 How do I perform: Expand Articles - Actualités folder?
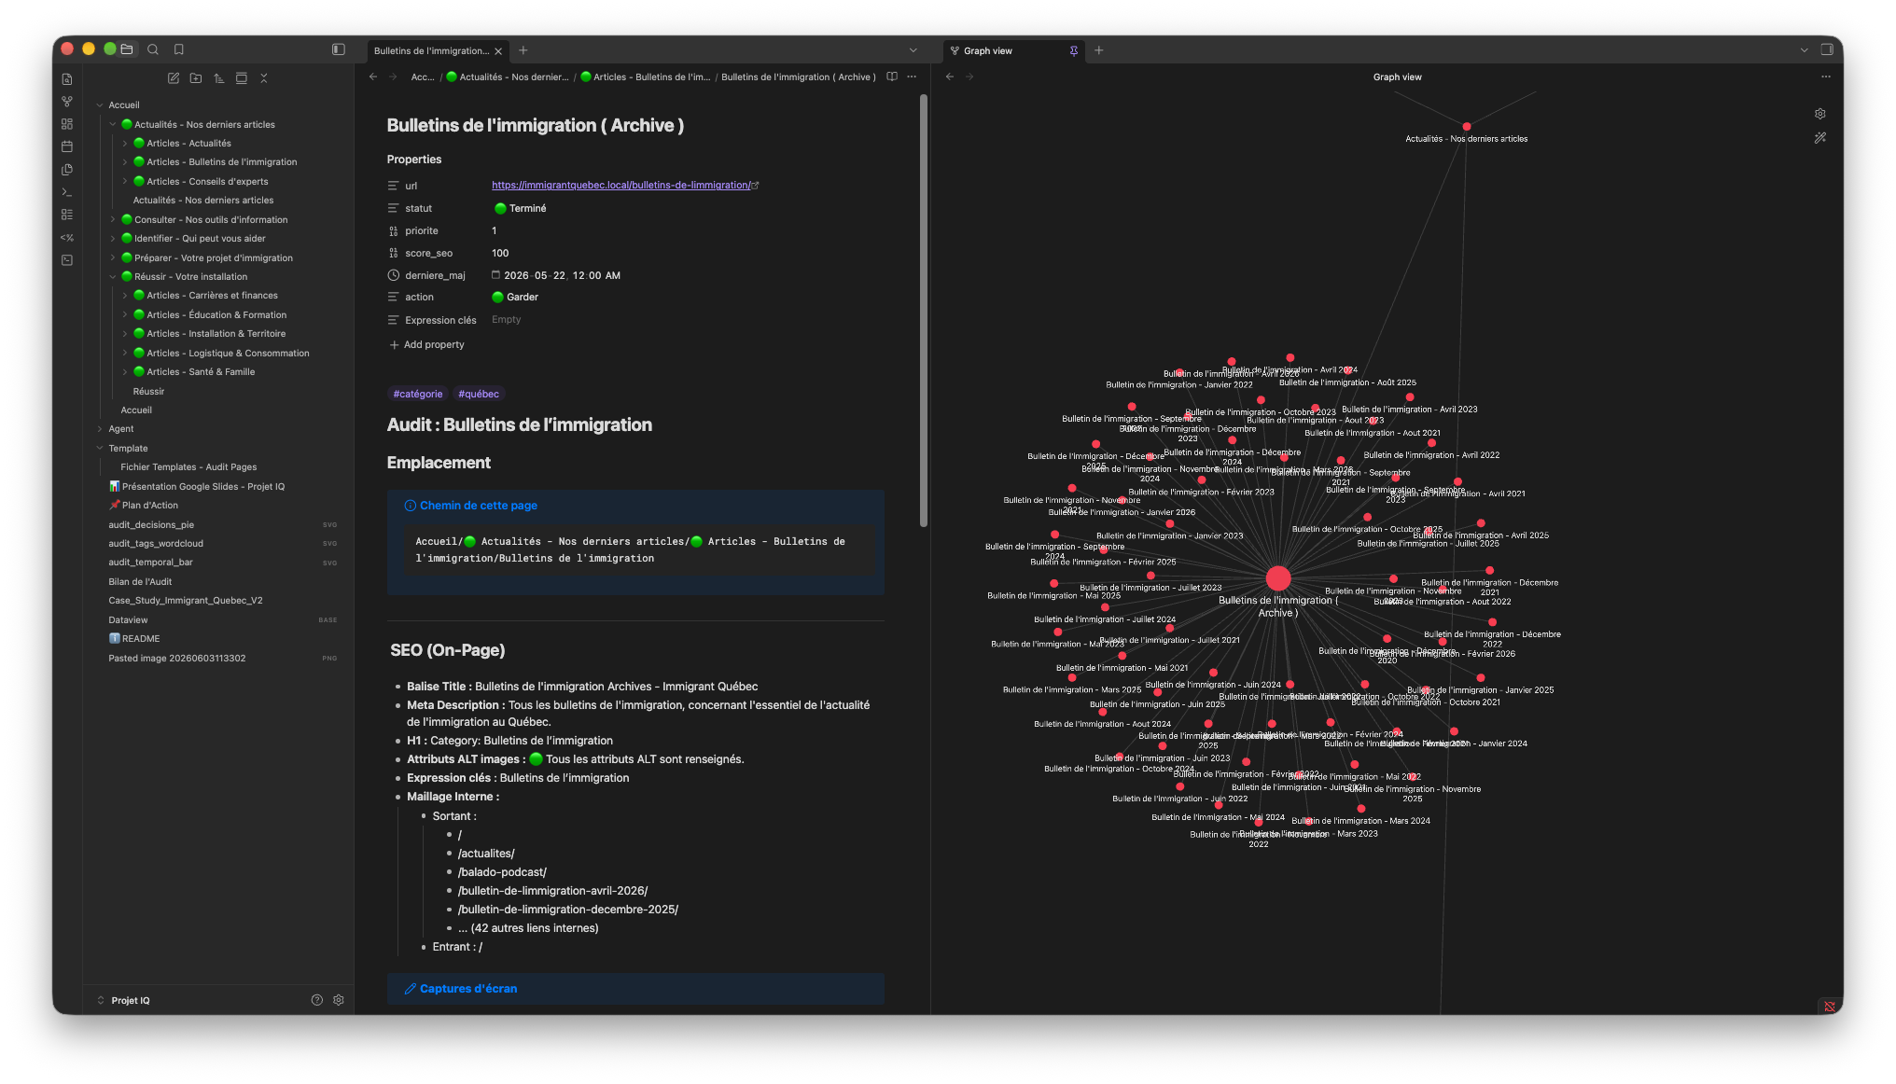(125, 144)
